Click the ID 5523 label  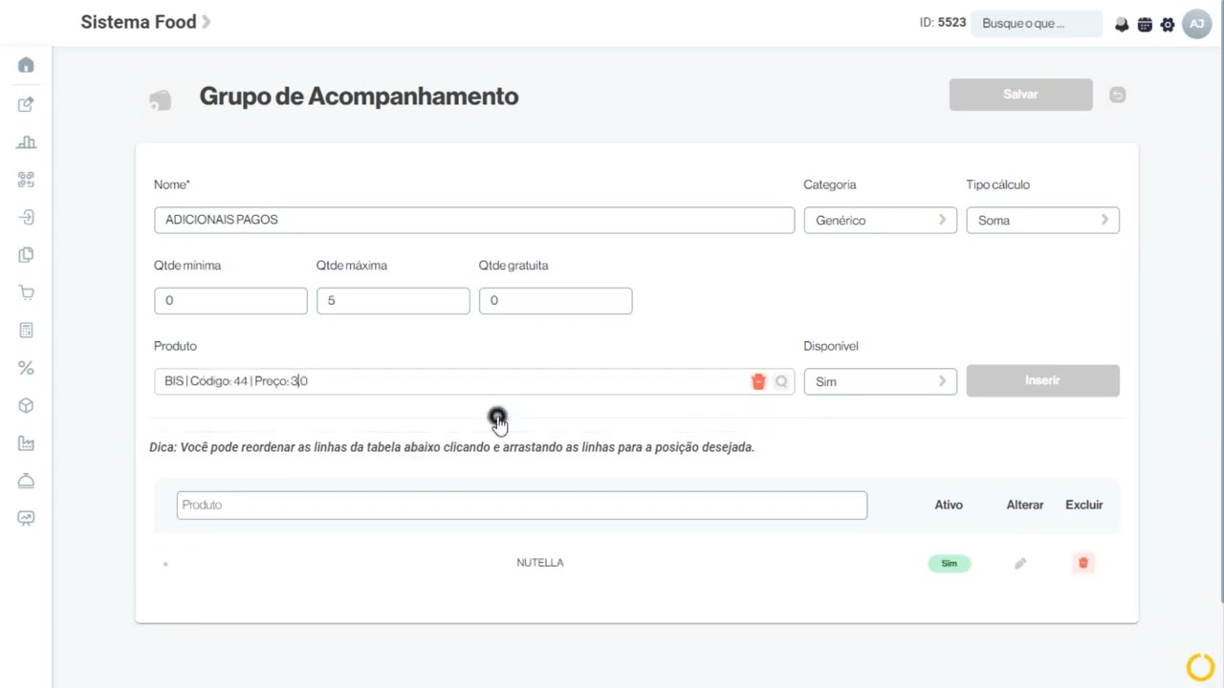pos(943,23)
